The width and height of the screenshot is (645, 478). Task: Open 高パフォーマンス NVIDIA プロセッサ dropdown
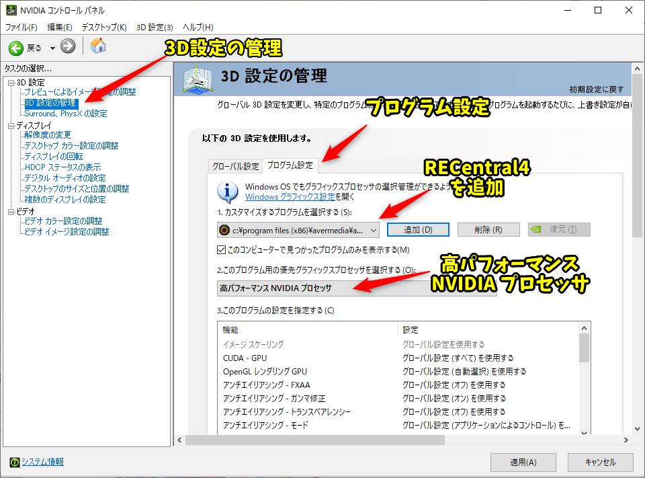point(357,288)
